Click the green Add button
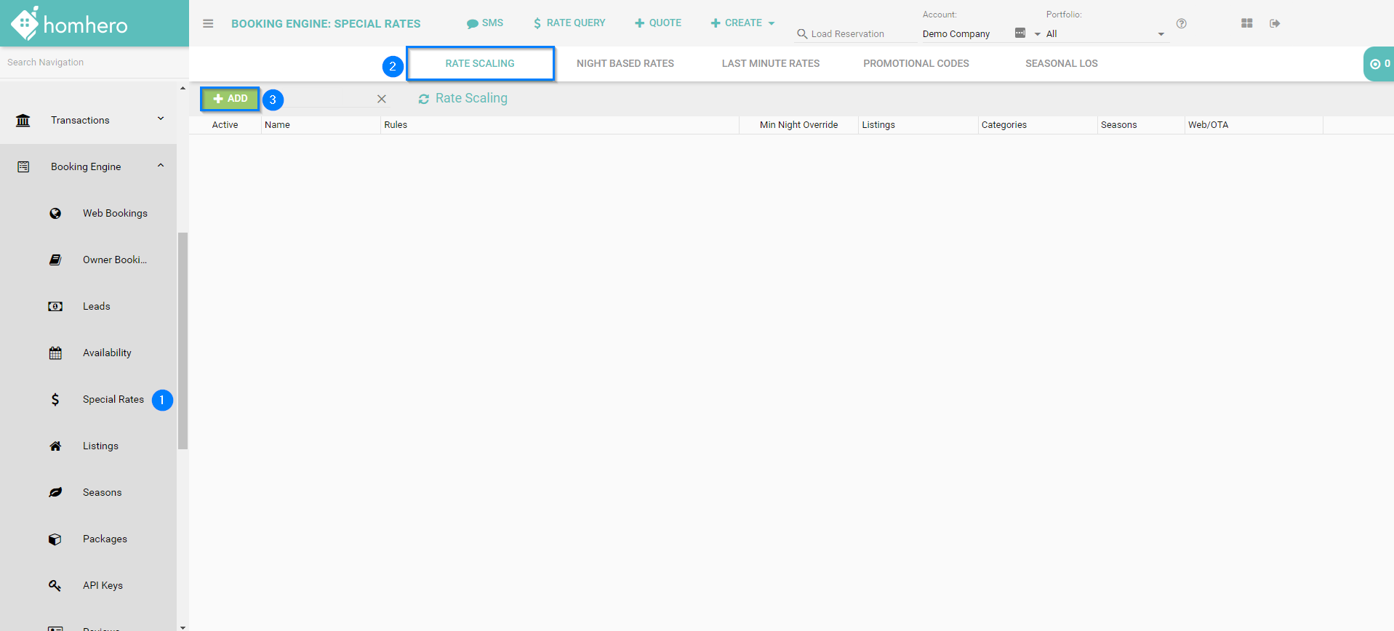1394x631 pixels. 230,99
